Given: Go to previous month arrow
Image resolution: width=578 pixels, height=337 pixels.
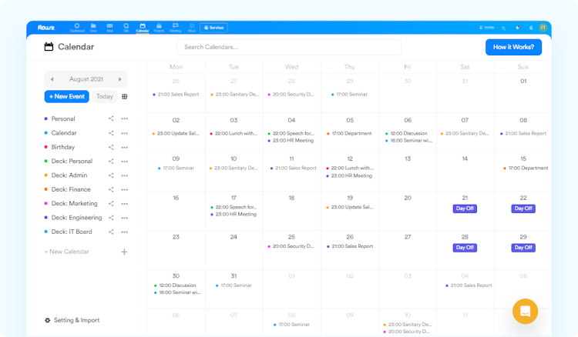Looking at the screenshot, I should (52, 79).
